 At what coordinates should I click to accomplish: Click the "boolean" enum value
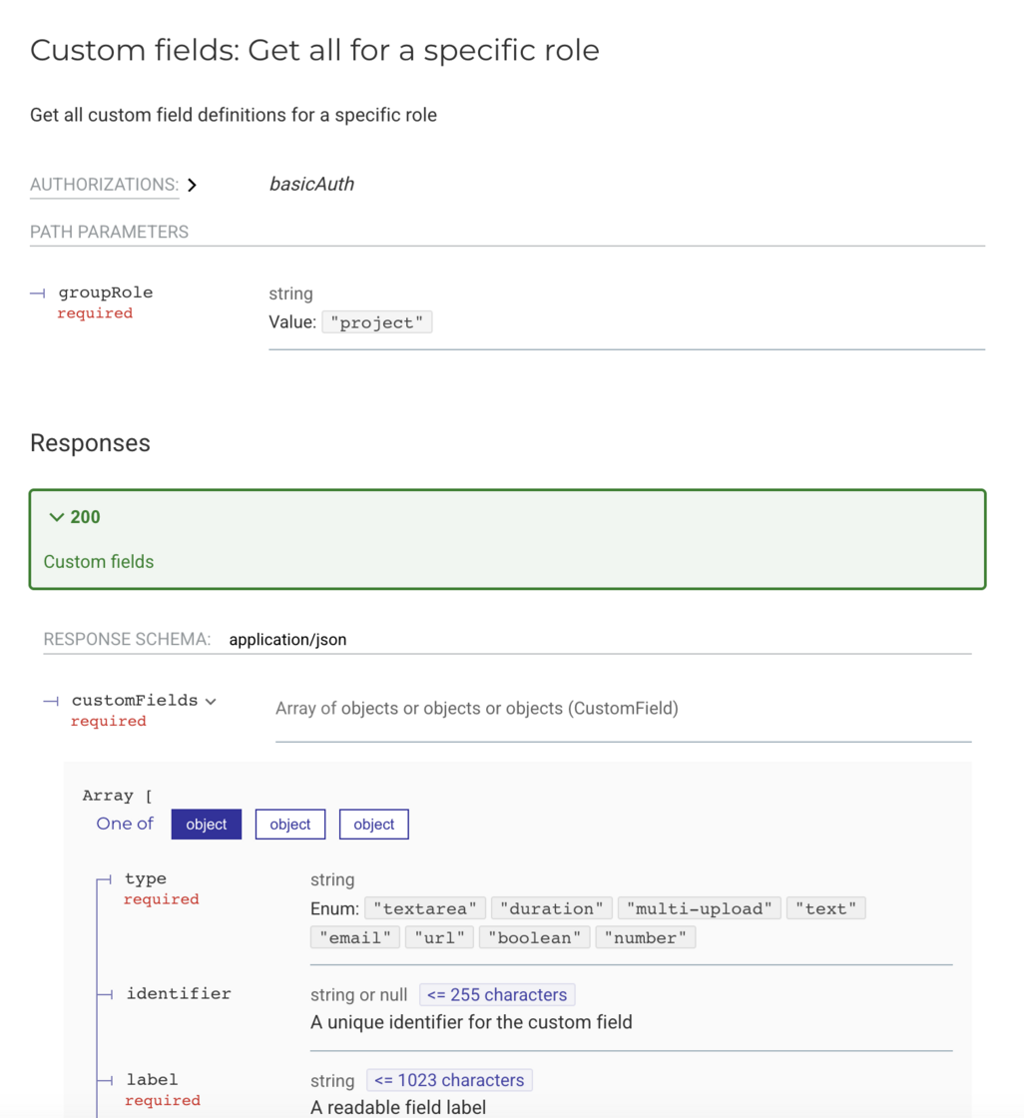tap(534, 937)
